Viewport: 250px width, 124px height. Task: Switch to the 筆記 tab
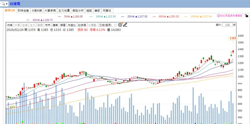(97, 11)
